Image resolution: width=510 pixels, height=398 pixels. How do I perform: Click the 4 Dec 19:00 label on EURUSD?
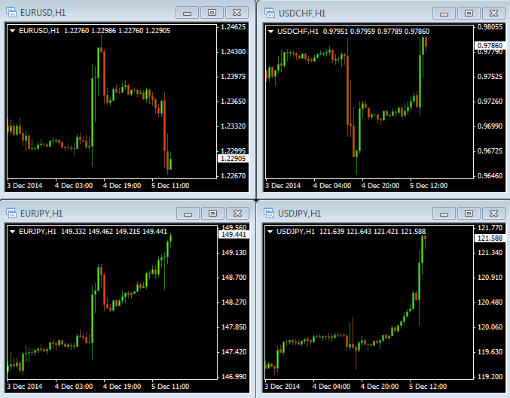(122, 186)
